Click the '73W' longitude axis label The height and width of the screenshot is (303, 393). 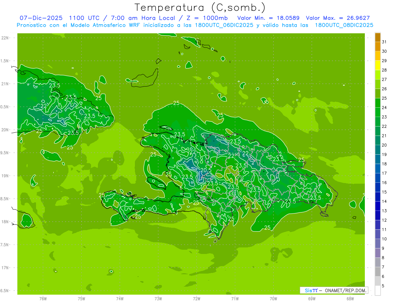pos(158,298)
